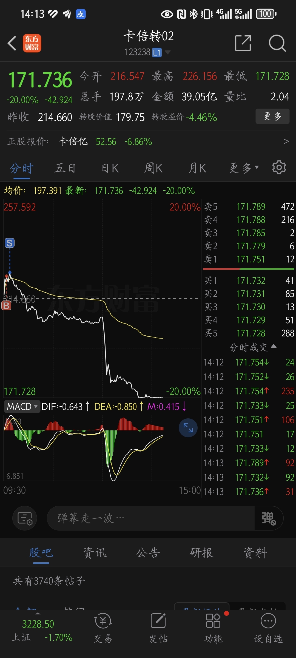Tap the title 卡倍转02
The height and width of the screenshot is (658, 296).
tap(149, 36)
